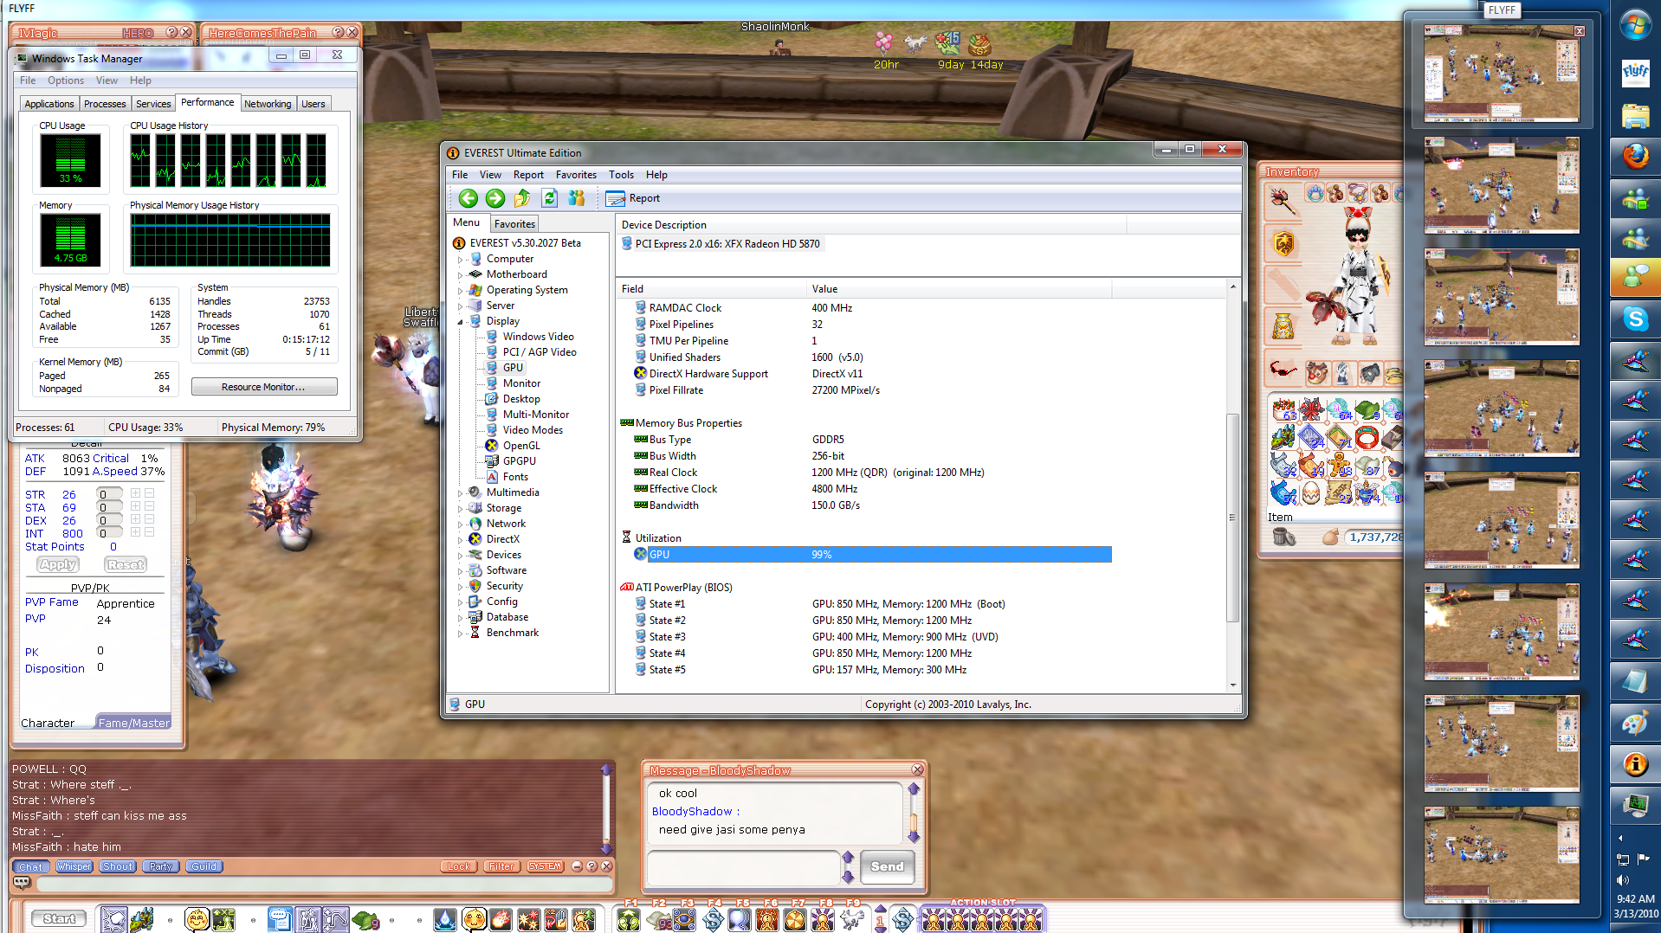Image resolution: width=1661 pixels, height=933 pixels.
Task: Click scroll-down arrow in BloodyShadow message history
Action: (913, 836)
